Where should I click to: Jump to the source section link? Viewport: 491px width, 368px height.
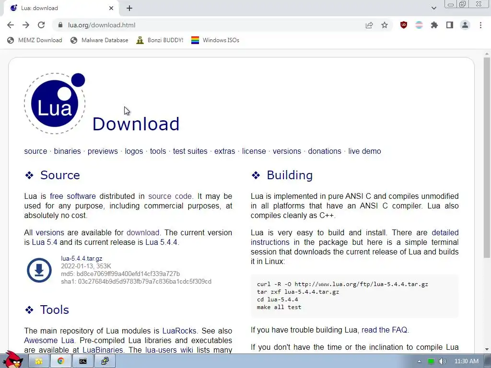point(35,151)
